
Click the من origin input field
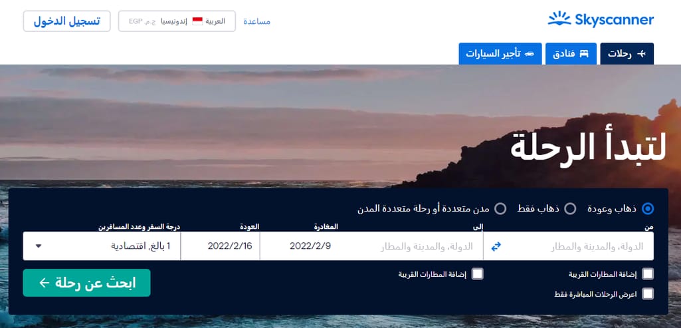pyautogui.click(x=580, y=246)
